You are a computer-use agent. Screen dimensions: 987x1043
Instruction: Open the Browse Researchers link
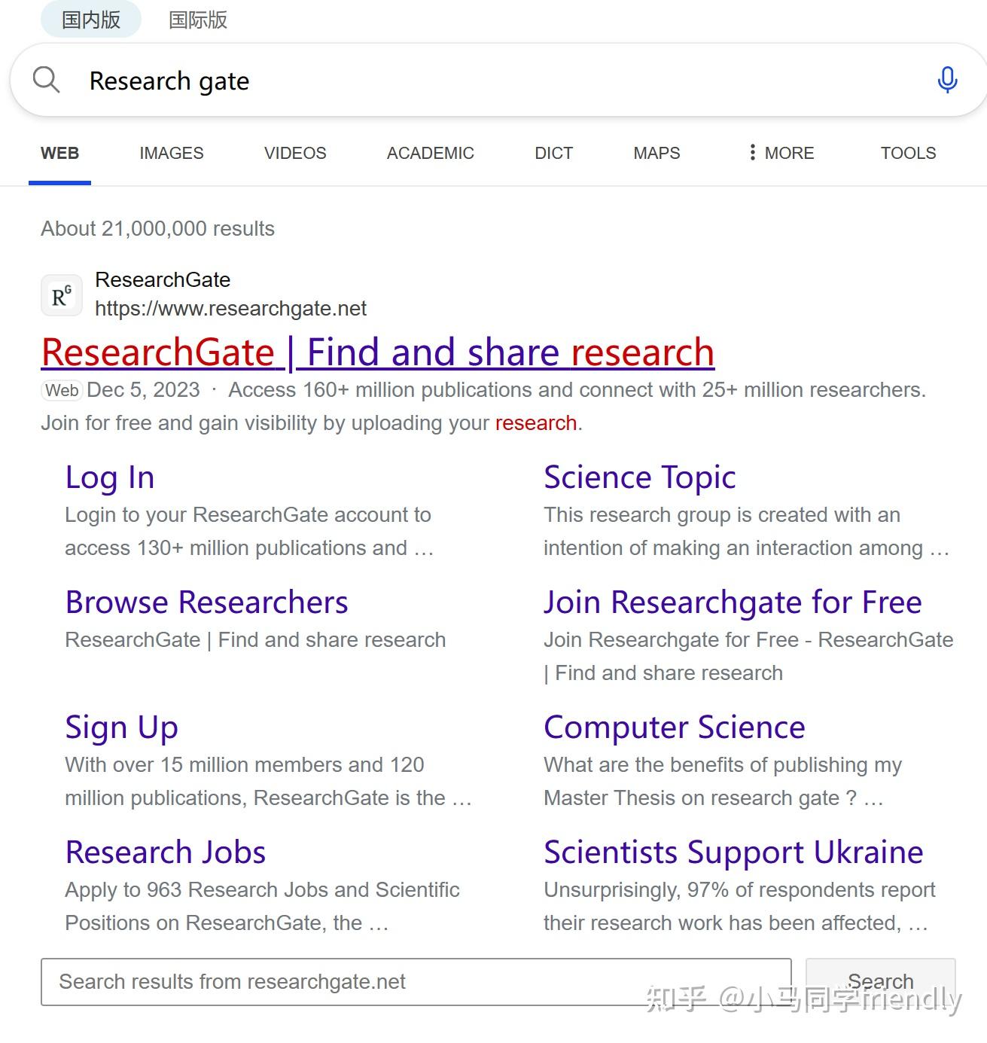tap(206, 601)
